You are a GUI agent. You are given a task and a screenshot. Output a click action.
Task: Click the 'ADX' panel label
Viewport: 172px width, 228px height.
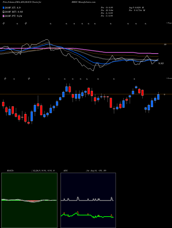[x=66, y=171]
